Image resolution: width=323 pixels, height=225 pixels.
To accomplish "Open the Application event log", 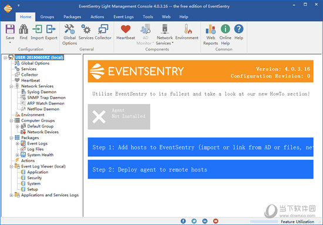I will 38,172.
